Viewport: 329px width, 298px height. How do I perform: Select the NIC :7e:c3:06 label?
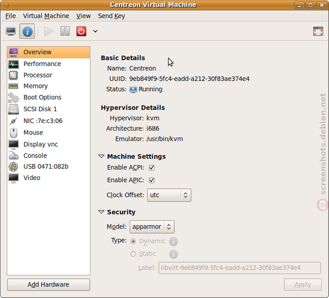[43, 121]
